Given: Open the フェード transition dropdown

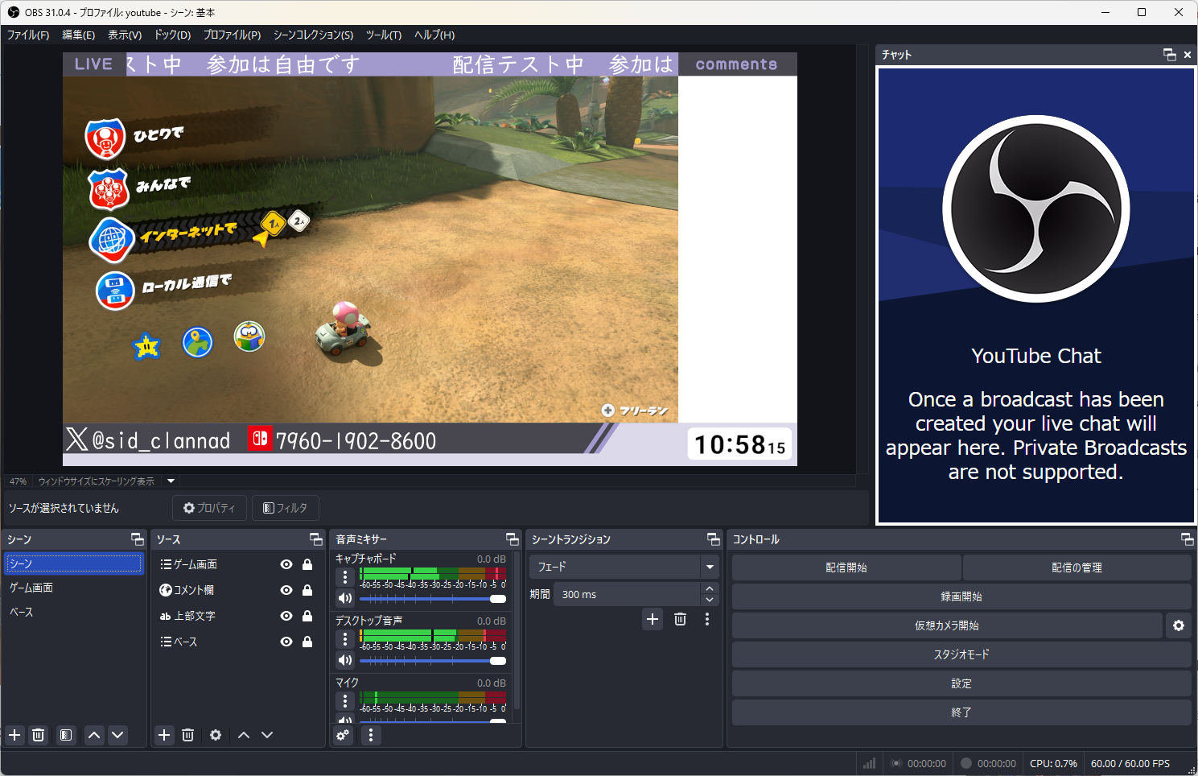Looking at the screenshot, I should [x=624, y=567].
